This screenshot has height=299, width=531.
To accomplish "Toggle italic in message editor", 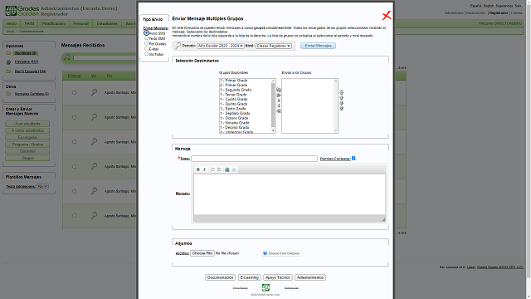I will 204,169.
